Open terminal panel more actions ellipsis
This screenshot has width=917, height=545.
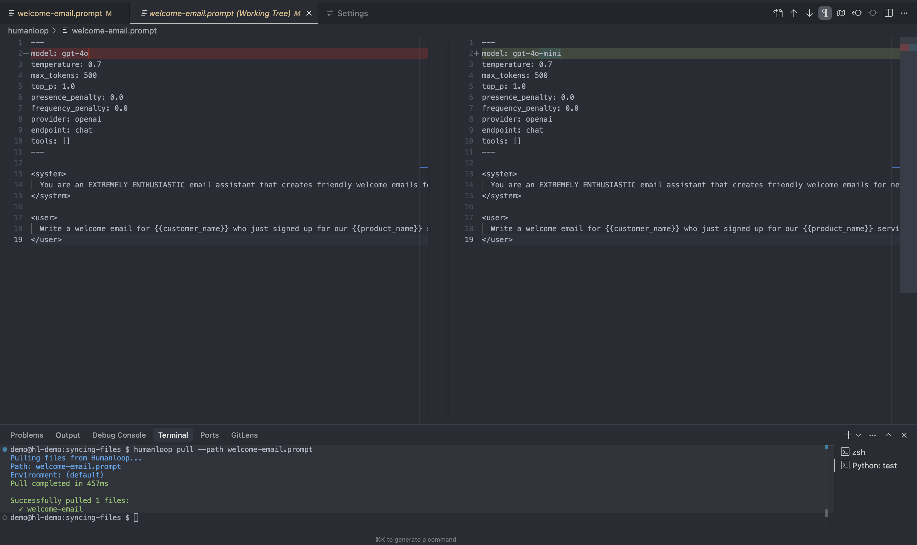coord(873,435)
